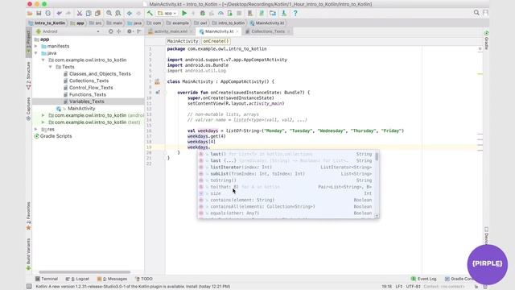Select Gradle Scripts in project tree
The width and height of the screenshot is (515, 290).
[56, 136]
